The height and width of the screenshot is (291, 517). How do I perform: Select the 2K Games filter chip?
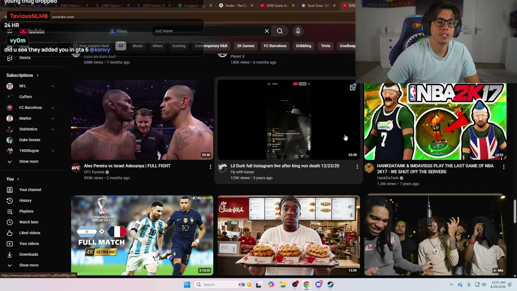click(x=246, y=46)
